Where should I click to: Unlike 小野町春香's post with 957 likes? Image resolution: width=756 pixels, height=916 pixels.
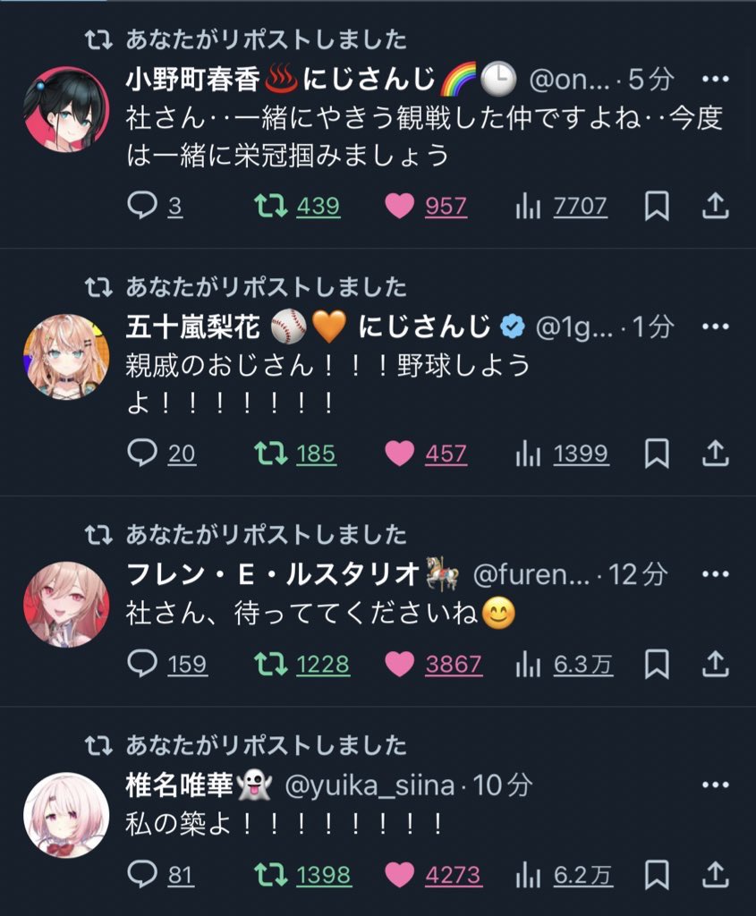tap(426, 206)
